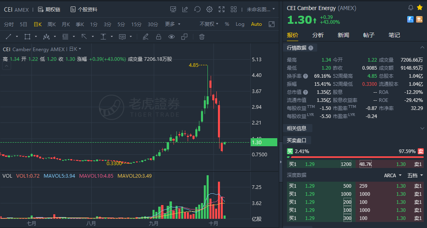Open the 五档 depth levels dropdown

(x=415, y=176)
